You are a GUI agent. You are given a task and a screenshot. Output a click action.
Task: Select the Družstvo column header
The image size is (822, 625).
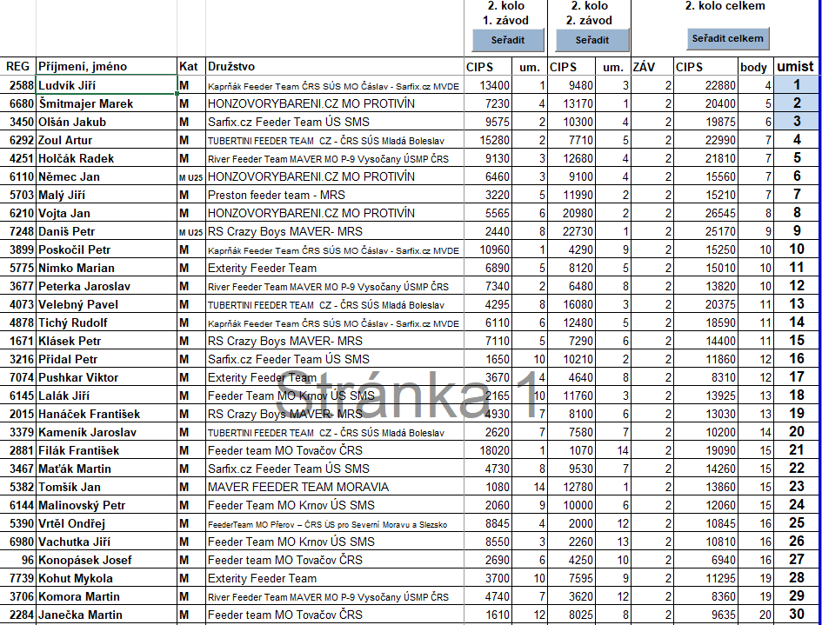(335, 67)
